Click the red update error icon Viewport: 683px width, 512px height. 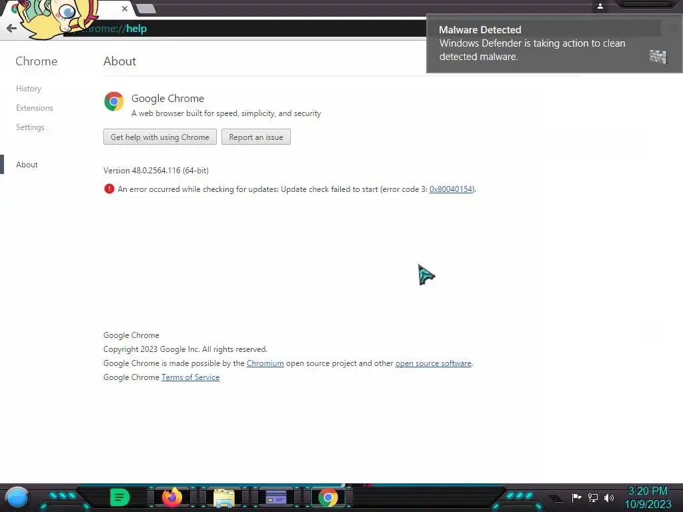(109, 189)
